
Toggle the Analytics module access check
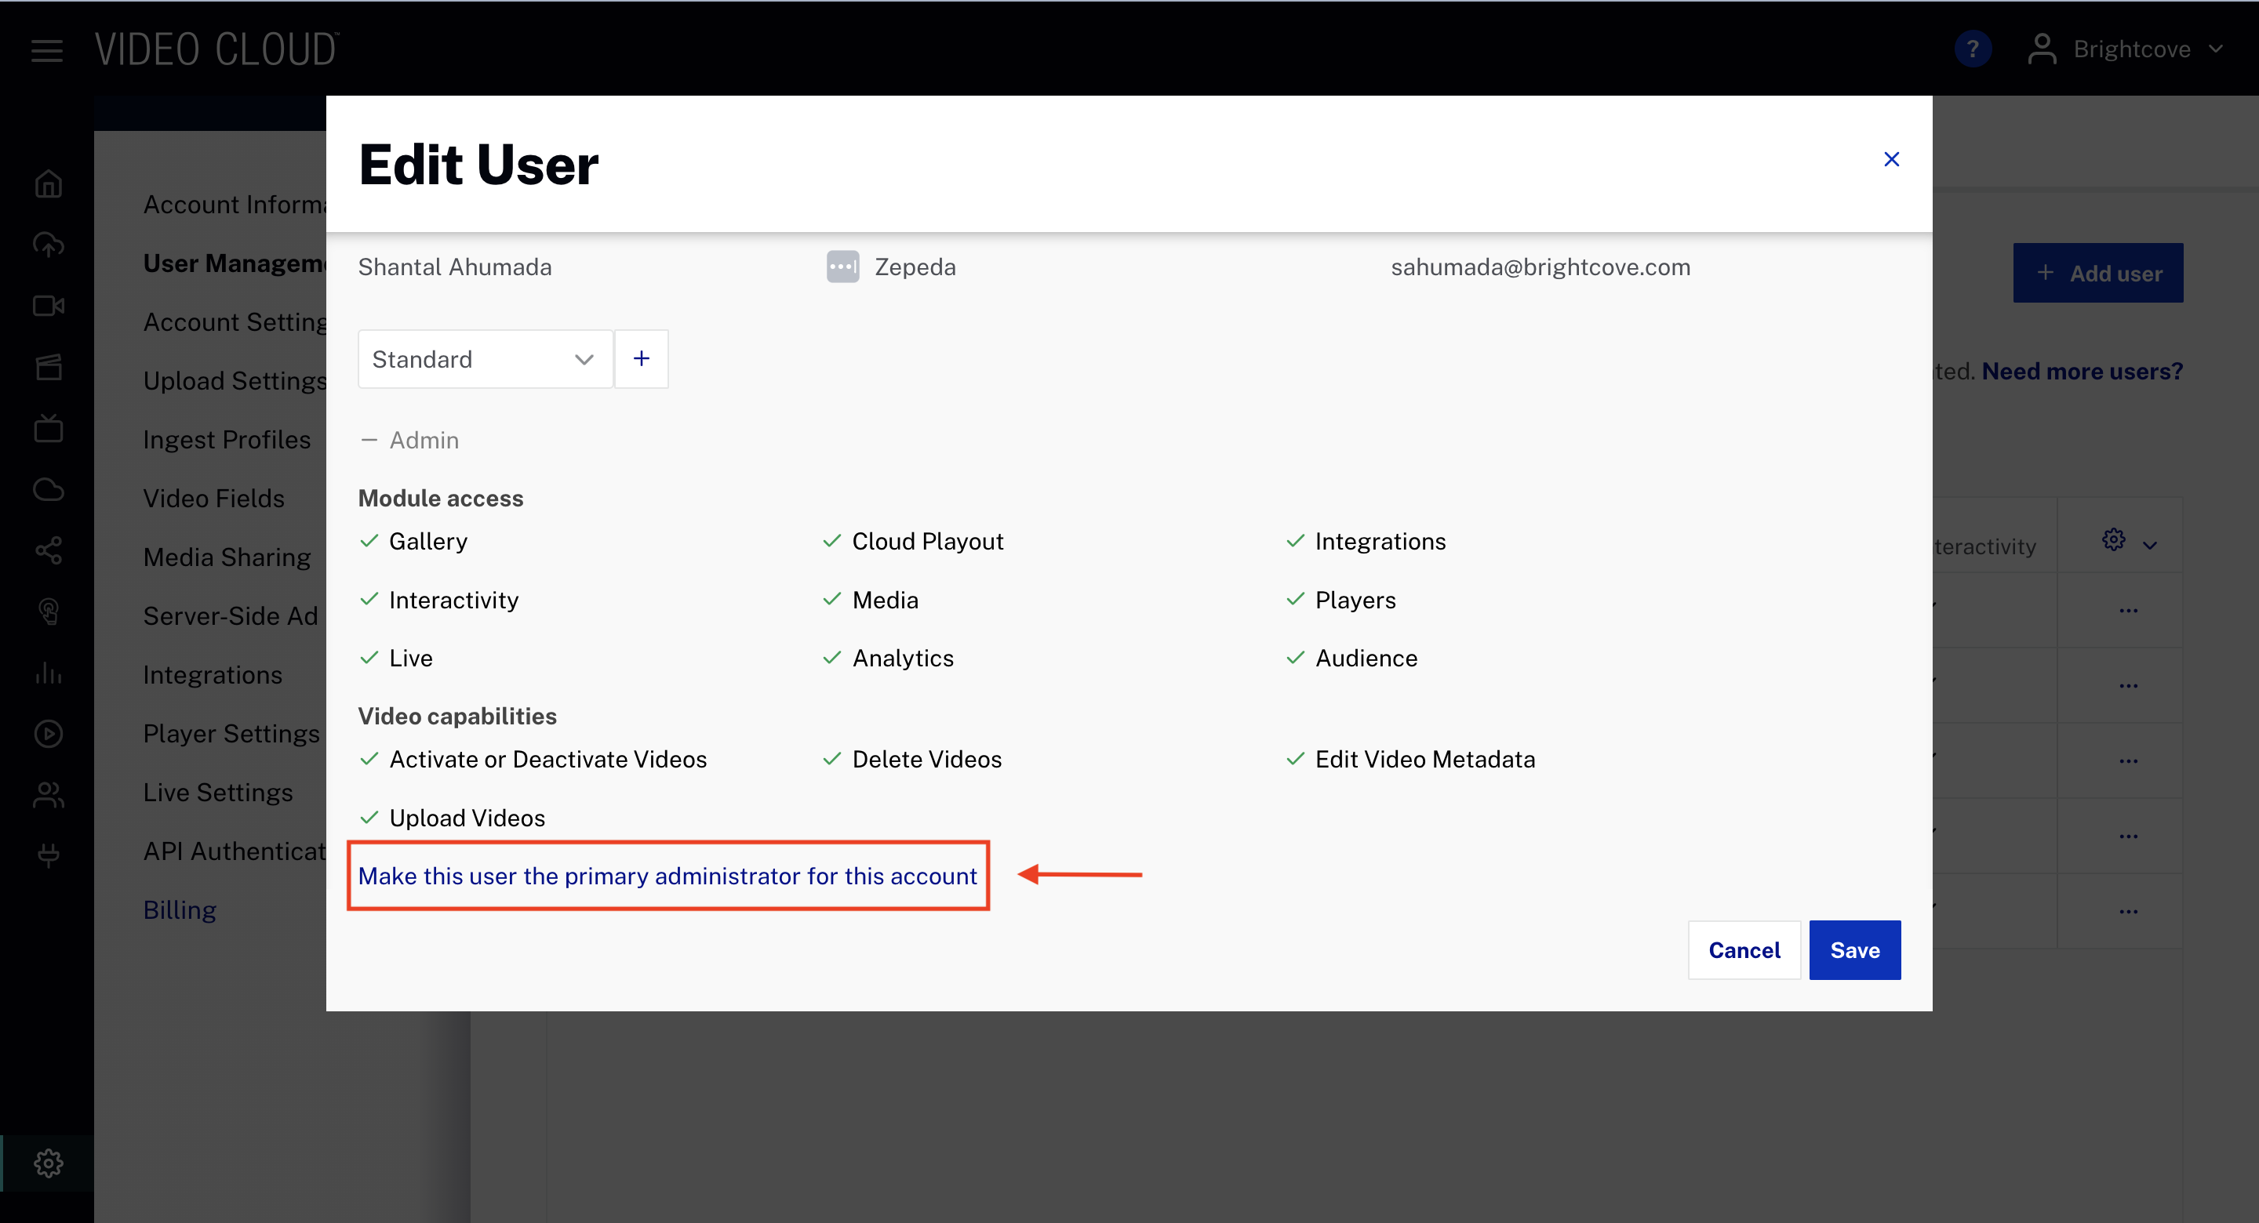click(832, 658)
